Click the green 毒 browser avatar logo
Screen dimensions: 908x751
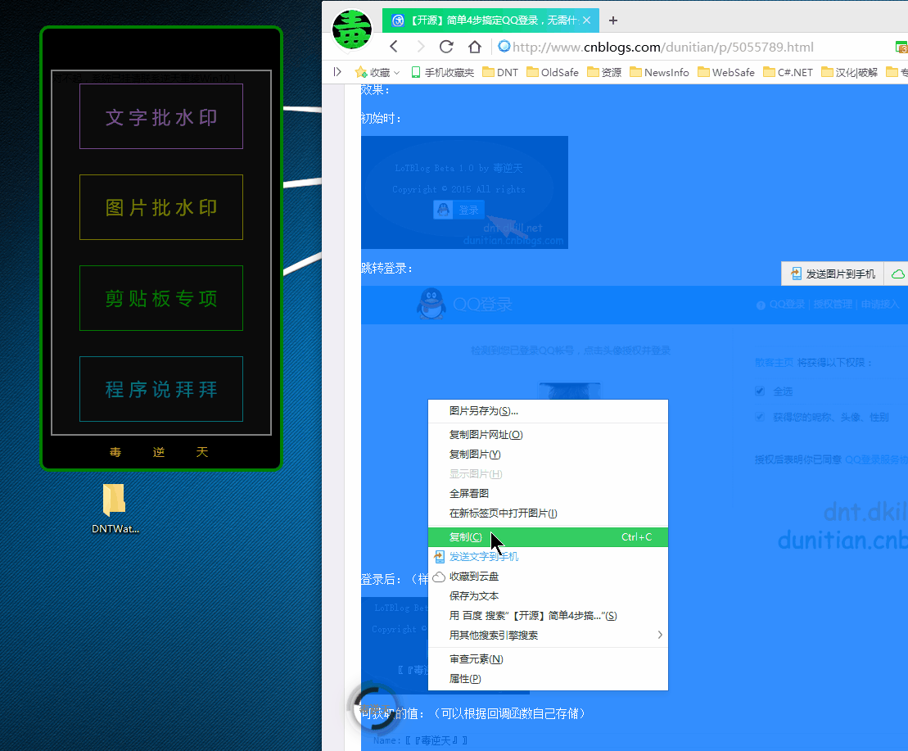[352, 30]
